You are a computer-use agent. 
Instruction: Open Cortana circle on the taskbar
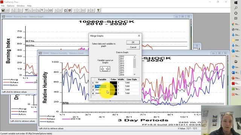(x=236, y=13)
